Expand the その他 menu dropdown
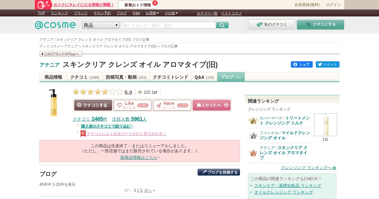This screenshot has height=199, width=379. 171,13
